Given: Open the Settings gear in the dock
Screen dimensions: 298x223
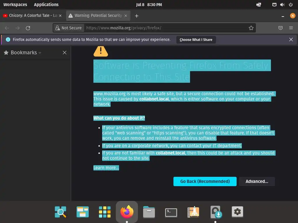Looking at the screenshot, I should (x=237, y=212).
